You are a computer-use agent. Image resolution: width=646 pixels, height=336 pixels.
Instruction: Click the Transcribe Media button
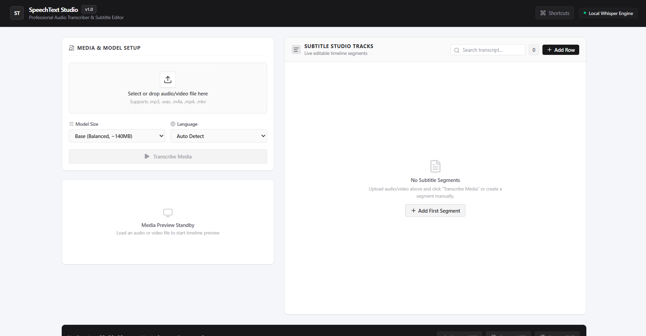tap(168, 156)
